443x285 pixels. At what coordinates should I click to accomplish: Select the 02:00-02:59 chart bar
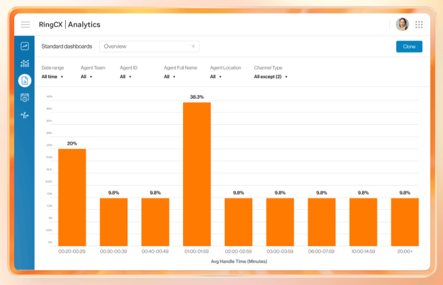tap(238, 222)
